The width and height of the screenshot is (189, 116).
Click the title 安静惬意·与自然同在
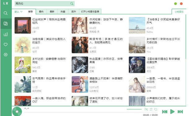(x=49, y=60)
